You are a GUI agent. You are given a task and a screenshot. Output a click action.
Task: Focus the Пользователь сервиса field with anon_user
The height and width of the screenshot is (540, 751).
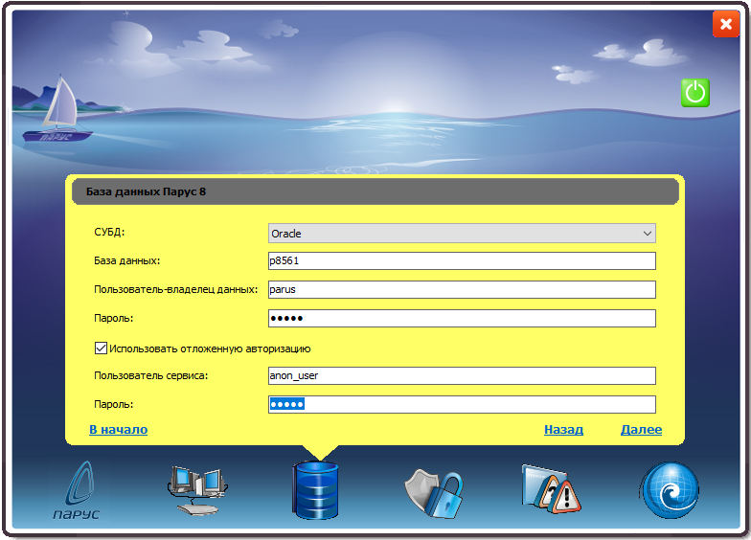click(x=462, y=375)
